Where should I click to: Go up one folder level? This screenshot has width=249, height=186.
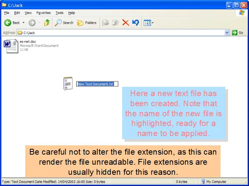pyautogui.click(x=47, y=22)
